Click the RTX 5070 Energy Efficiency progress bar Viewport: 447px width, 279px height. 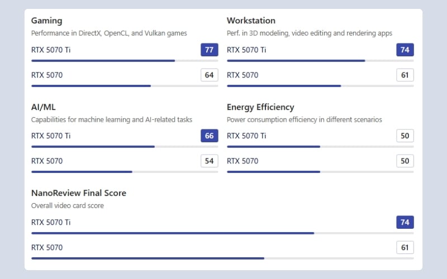tap(320, 172)
